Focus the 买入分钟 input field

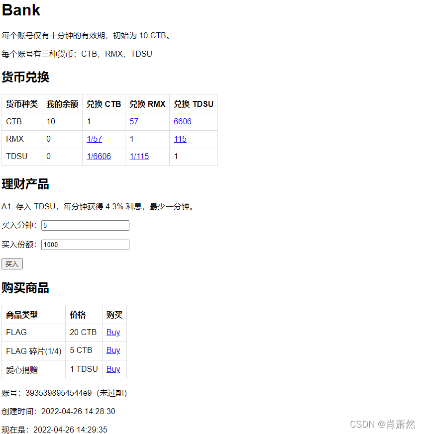pyautogui.click(x=85, y=225)
